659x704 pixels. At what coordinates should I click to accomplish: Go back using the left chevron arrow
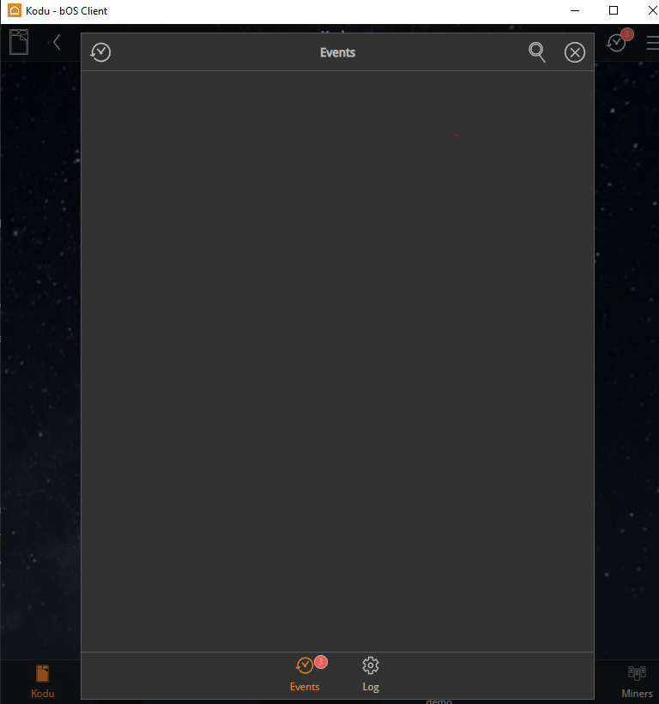[57, 41]
